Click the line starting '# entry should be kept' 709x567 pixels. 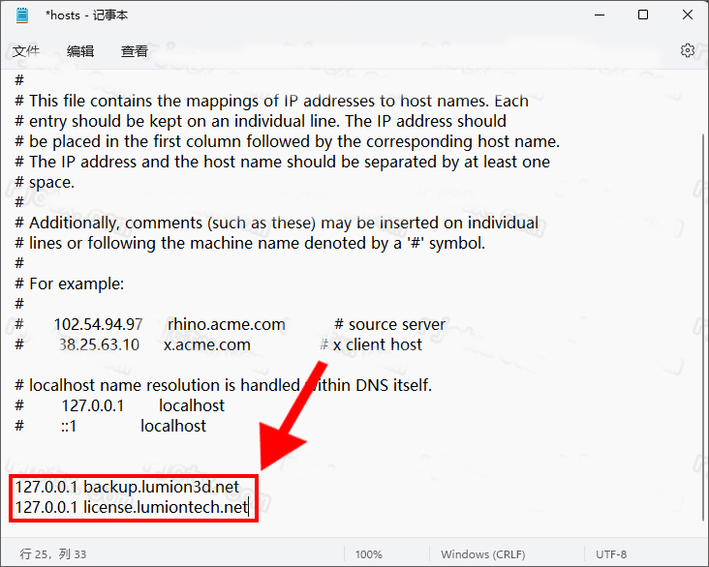(261, 121)
